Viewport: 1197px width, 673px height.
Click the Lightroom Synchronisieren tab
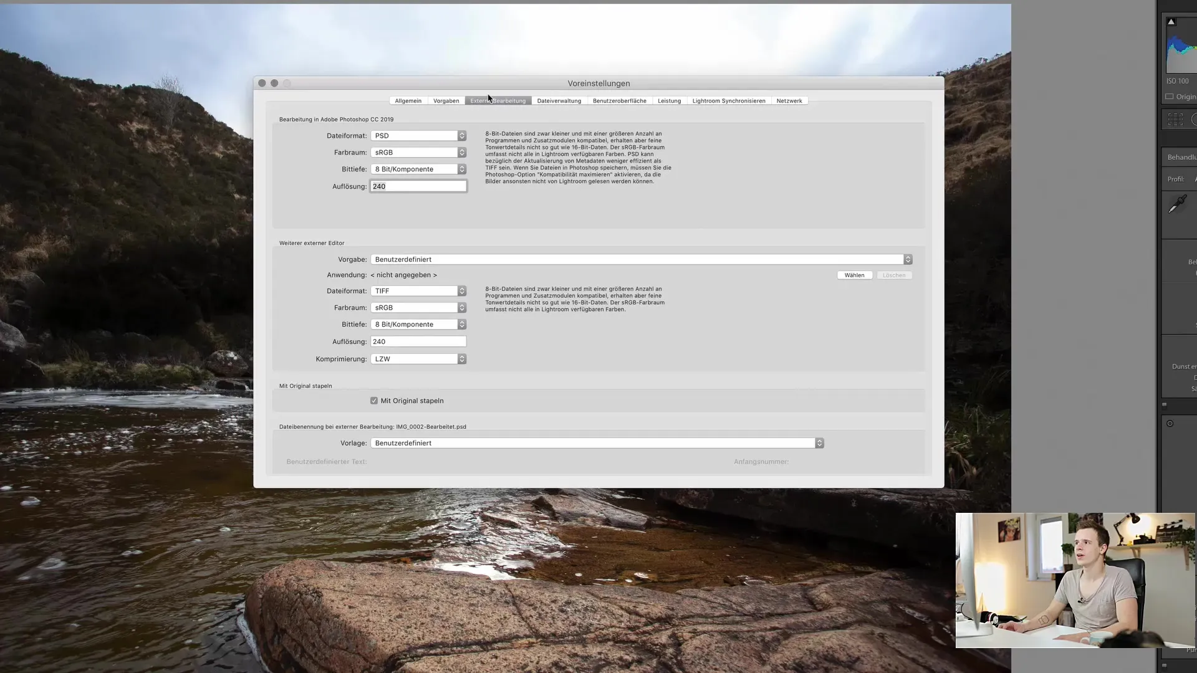pyautogui.click(x=728, y=100)
